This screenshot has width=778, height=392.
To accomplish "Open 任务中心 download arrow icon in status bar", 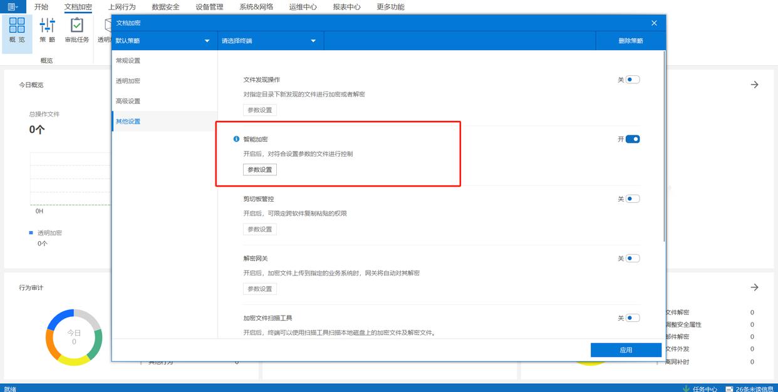I will tap(686, 388).
